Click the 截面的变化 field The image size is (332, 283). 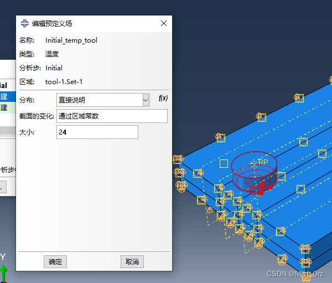click(112, 116)
